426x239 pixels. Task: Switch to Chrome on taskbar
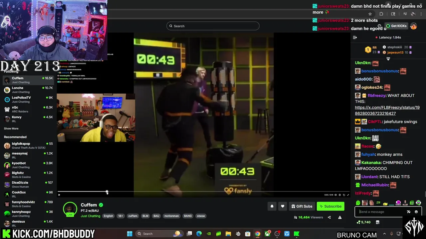257,234
